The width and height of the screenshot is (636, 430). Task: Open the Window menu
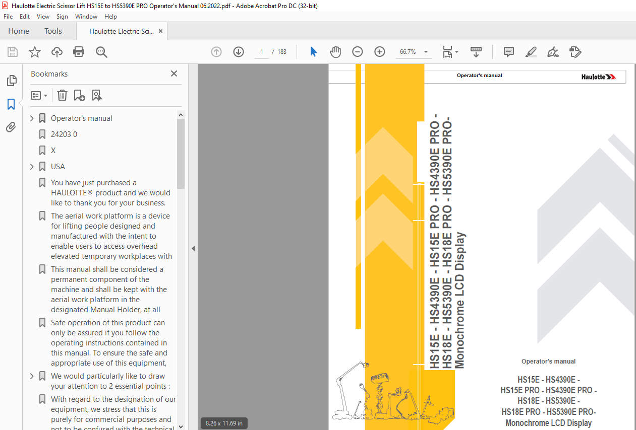pyautogui.click(x=86, y=17)
